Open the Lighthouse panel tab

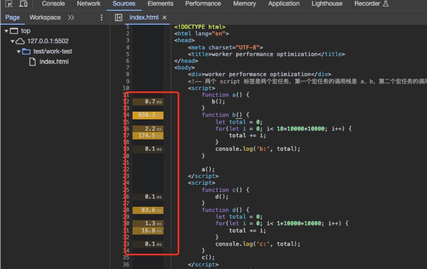click(x=326, y=4)
